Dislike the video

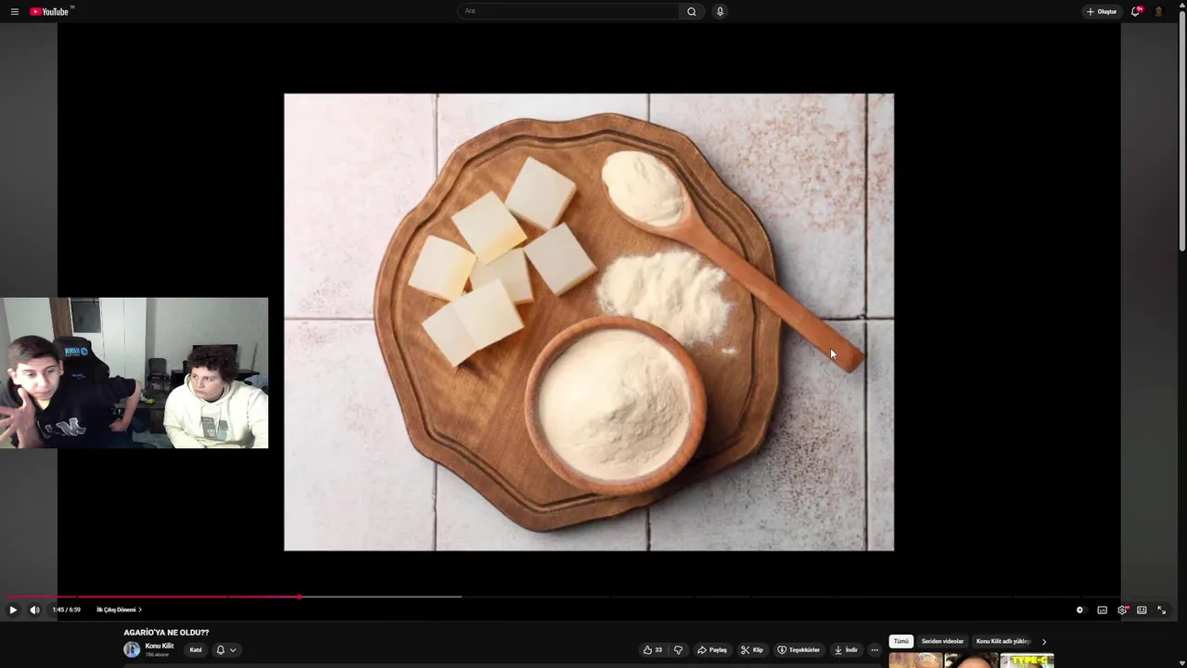point(678,649)
